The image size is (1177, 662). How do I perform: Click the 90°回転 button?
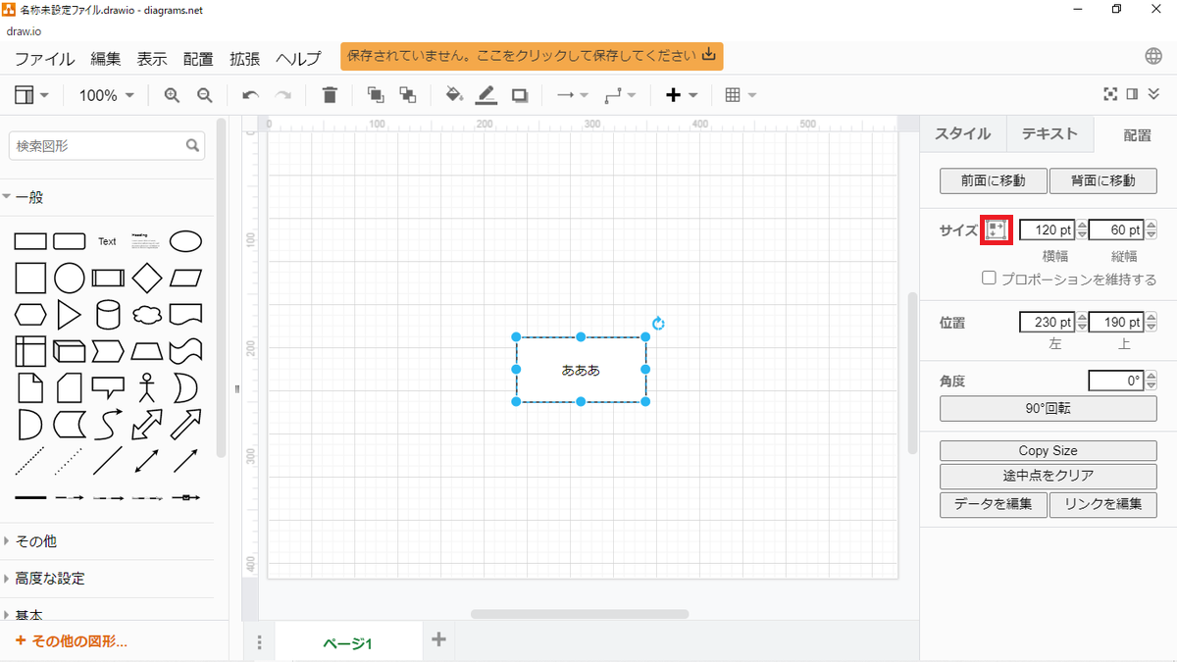1048,408
